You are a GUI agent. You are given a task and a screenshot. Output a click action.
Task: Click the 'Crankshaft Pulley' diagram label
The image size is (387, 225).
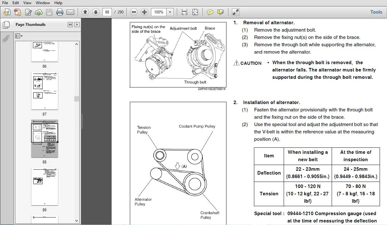tap(210, 215)
